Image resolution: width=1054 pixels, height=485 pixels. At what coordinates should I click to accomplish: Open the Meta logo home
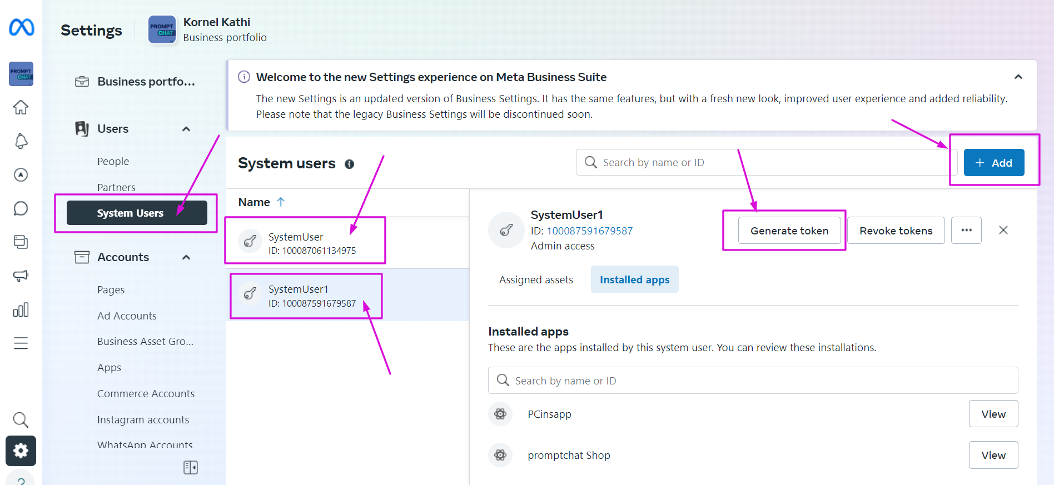(x=21, y=27)
